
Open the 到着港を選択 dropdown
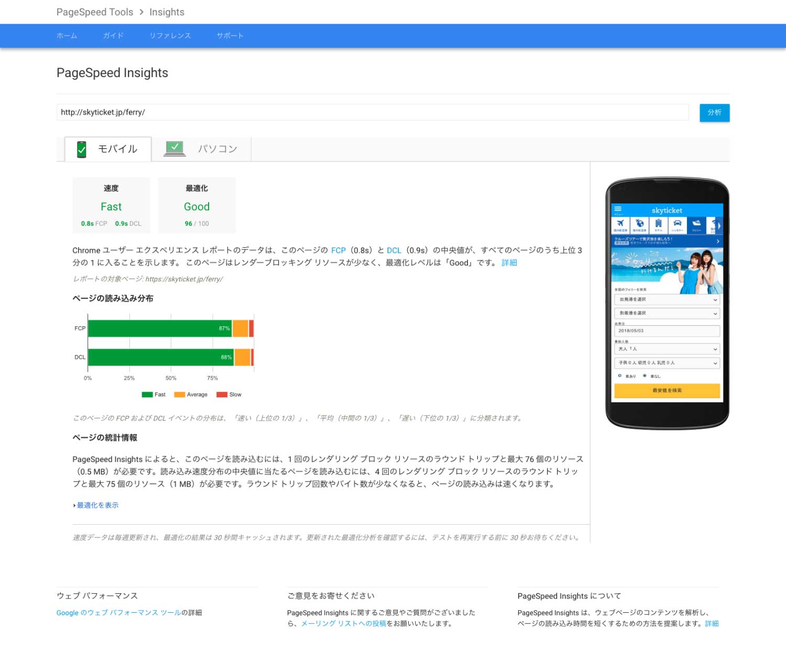667,313
